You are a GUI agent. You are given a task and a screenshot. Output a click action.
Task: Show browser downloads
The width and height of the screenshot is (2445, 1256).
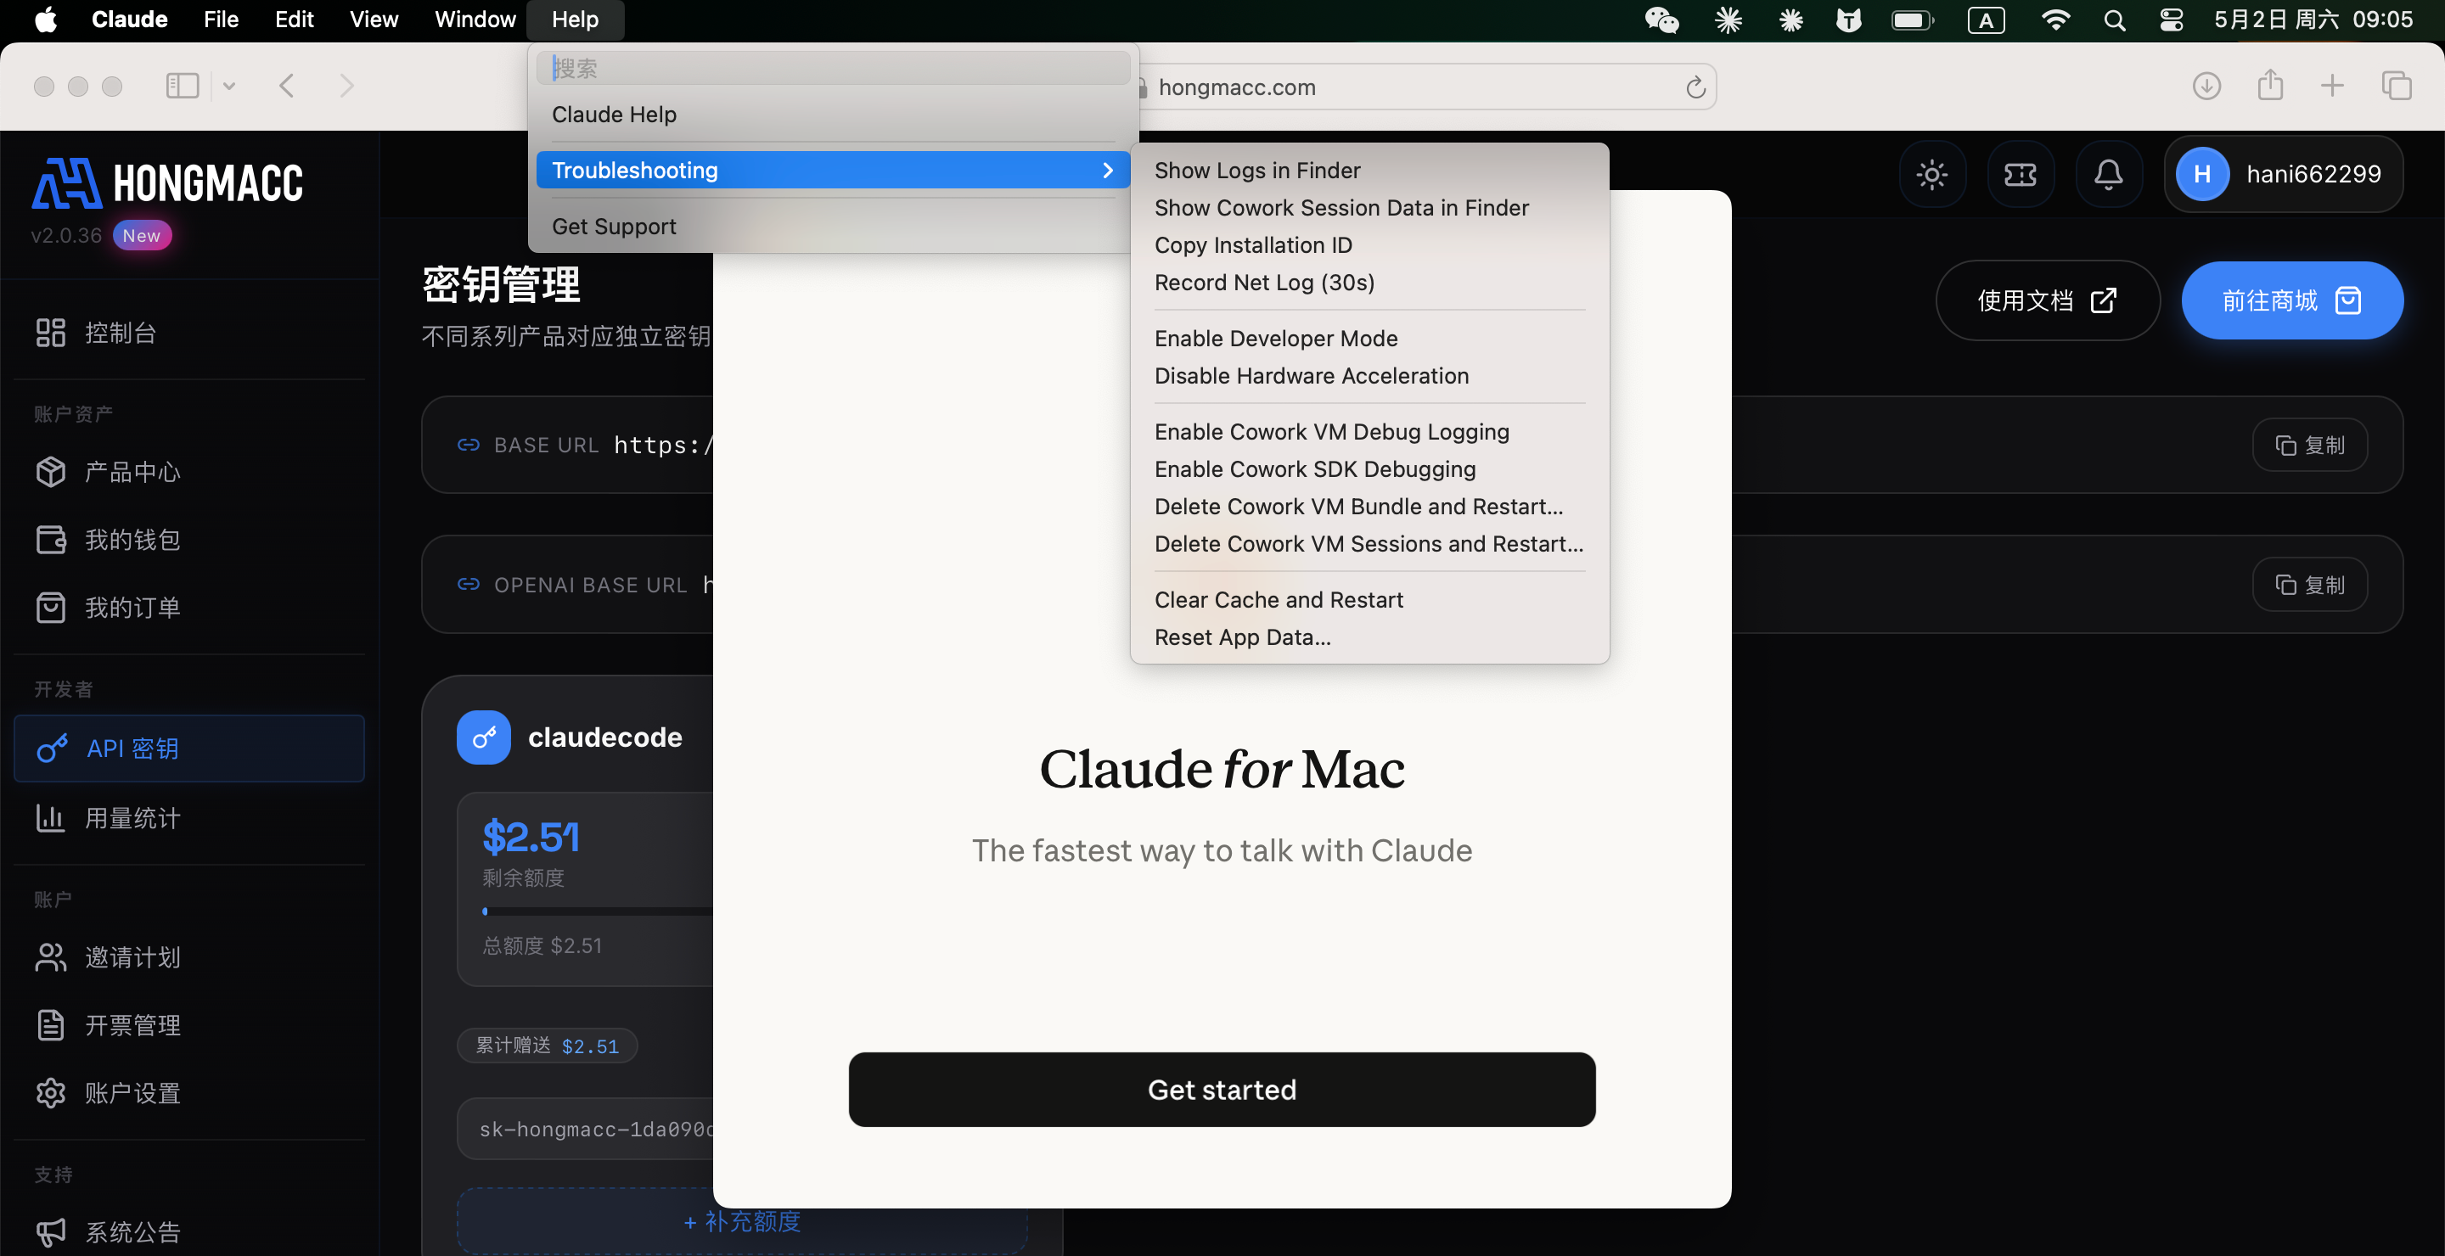click(x=2206, y=87)
